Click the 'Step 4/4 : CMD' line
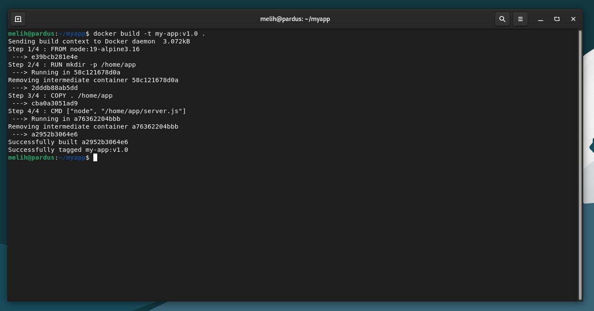594x311 pixels. [x=97, y=111]
